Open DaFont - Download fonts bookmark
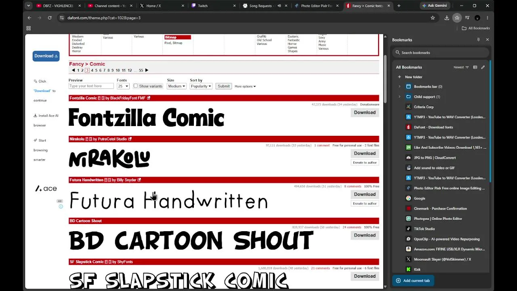Image resolution: width=517 pixels, height=291 pixels. coord(433,127)
